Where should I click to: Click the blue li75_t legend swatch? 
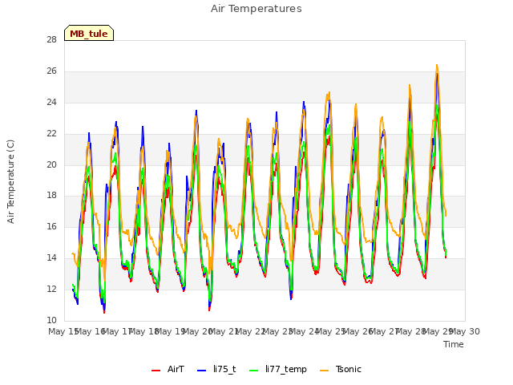click(202, 371)
